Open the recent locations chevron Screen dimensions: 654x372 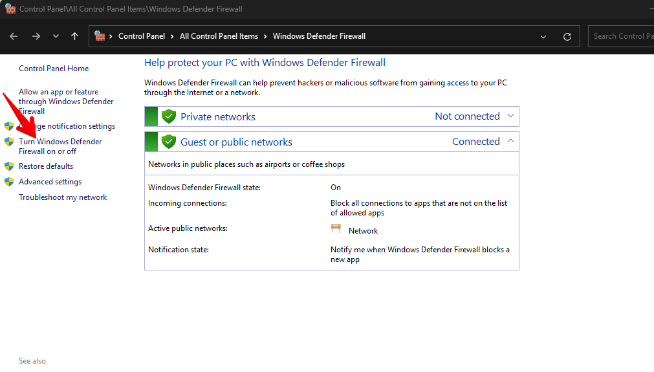click(x=56, y=36)
